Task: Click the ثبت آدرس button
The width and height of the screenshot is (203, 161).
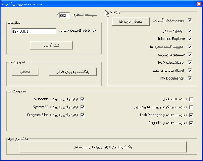Action: point(51,45)
